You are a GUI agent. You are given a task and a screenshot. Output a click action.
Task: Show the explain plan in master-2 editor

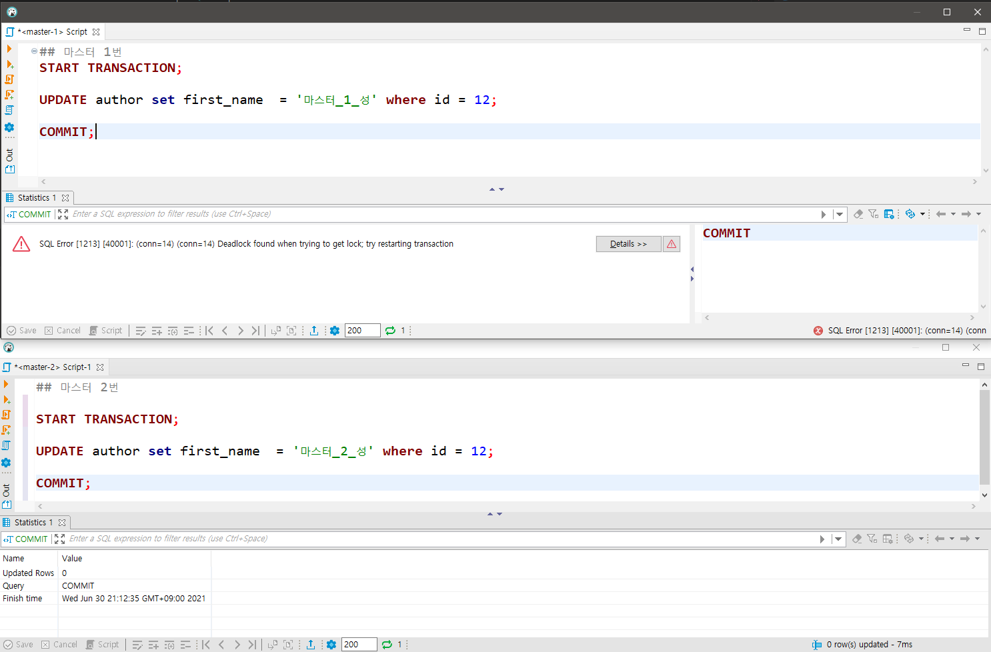(x=6, y=445)
